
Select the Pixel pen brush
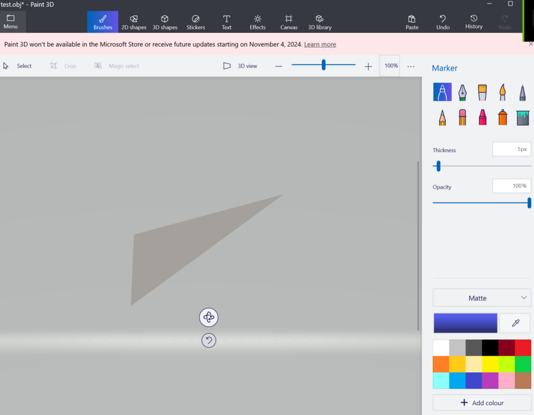pos(522,92)
